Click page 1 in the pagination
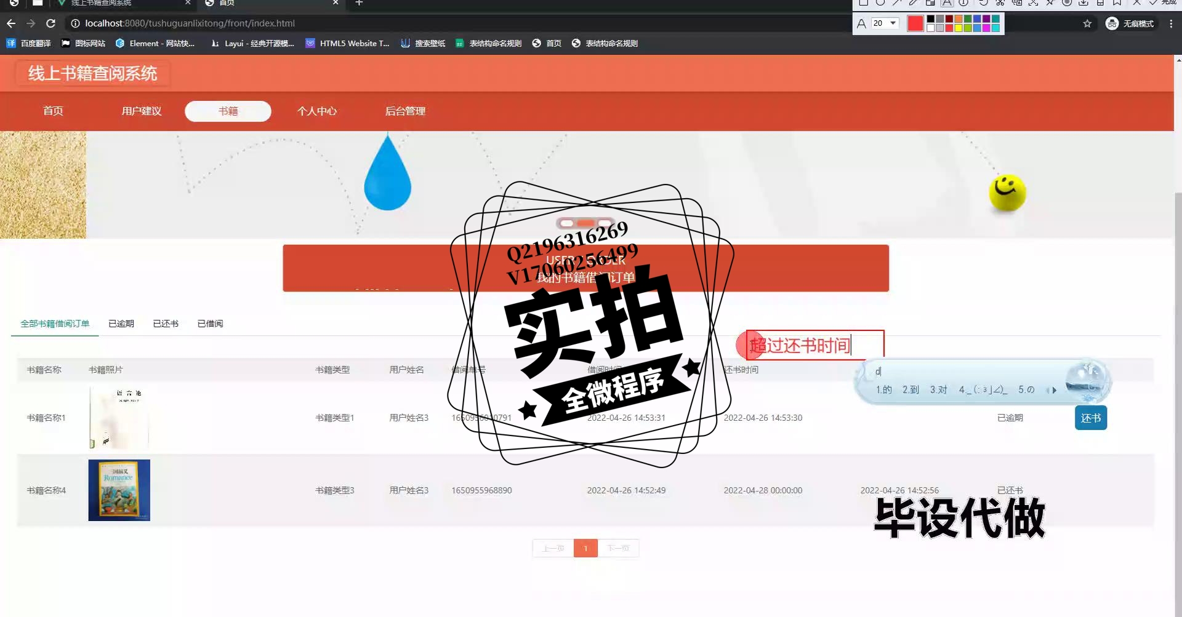The width and height of the screenshot is (1182, 617). [x=585, y=548]
